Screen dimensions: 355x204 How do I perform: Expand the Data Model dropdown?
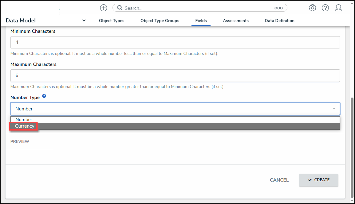(84, 21)
